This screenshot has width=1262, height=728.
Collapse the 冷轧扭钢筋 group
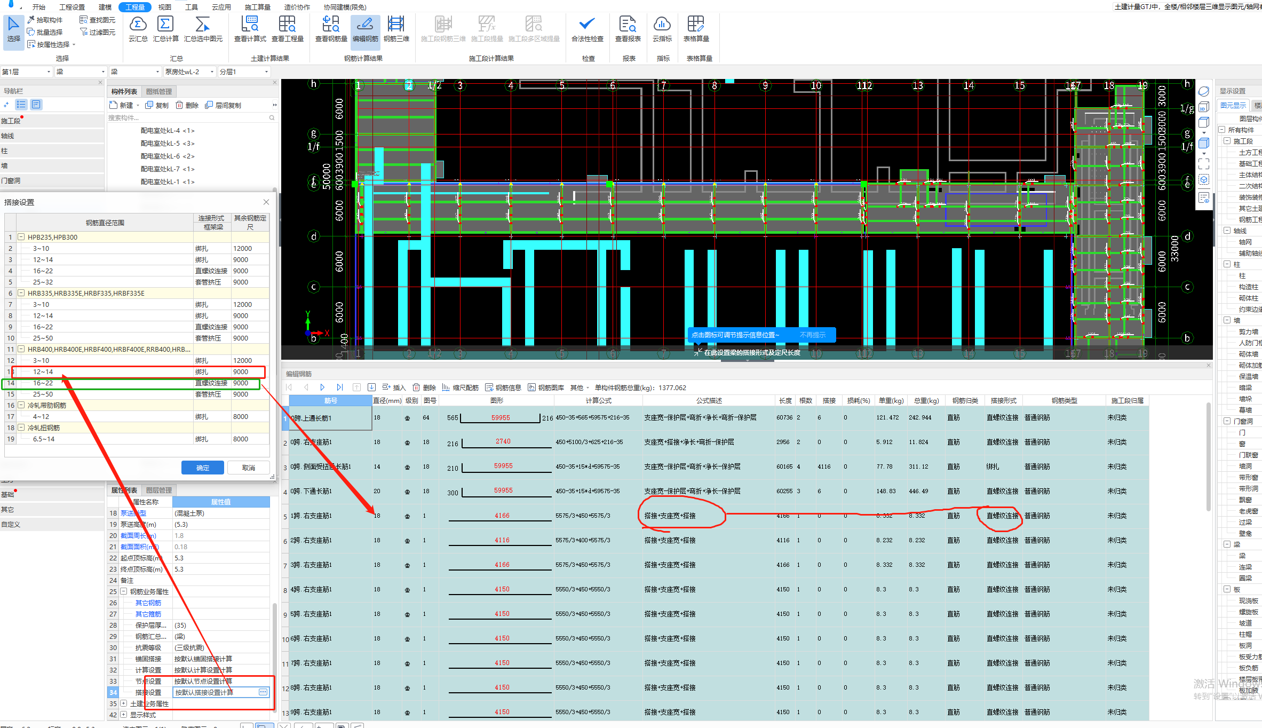tap(21, 427)
